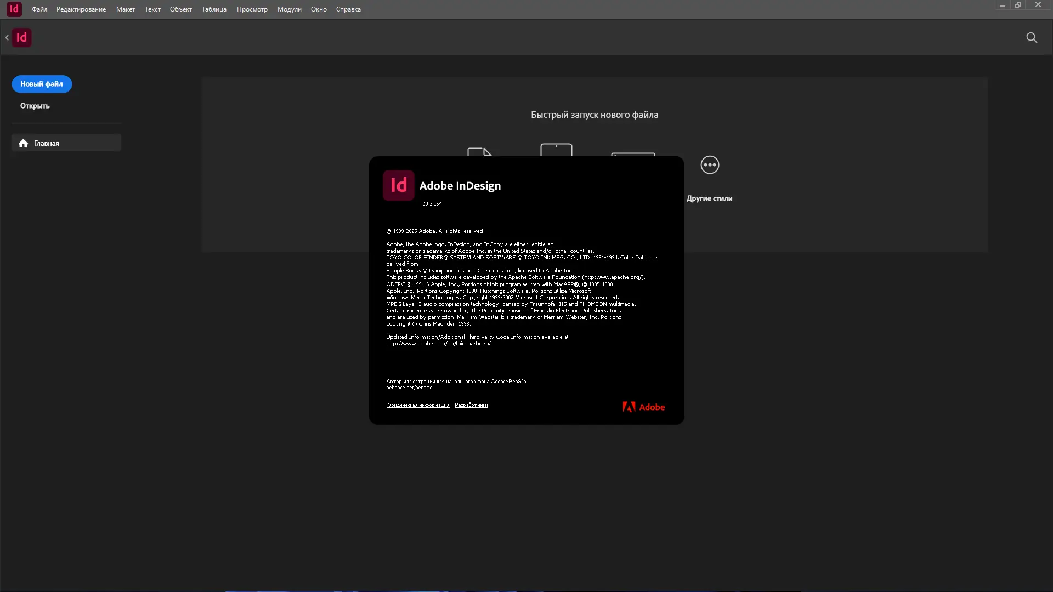Click the wide screen preset icon
Viewport: 1053px width, 592px height.
[633, 155]
